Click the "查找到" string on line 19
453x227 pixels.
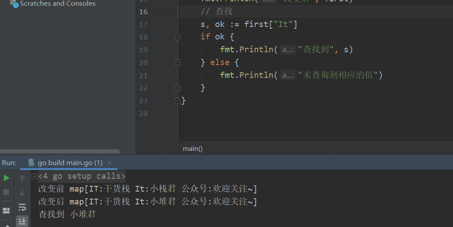[316, 50]
